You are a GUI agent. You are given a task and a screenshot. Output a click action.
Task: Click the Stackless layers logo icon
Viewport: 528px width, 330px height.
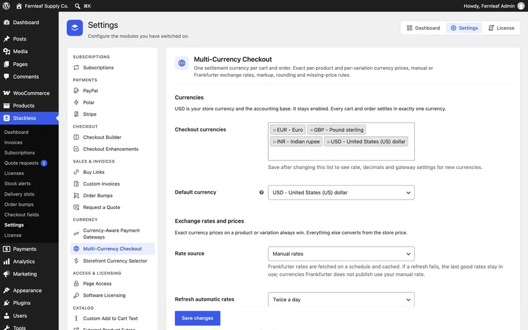pyautogui.click(x=75, y=28)
